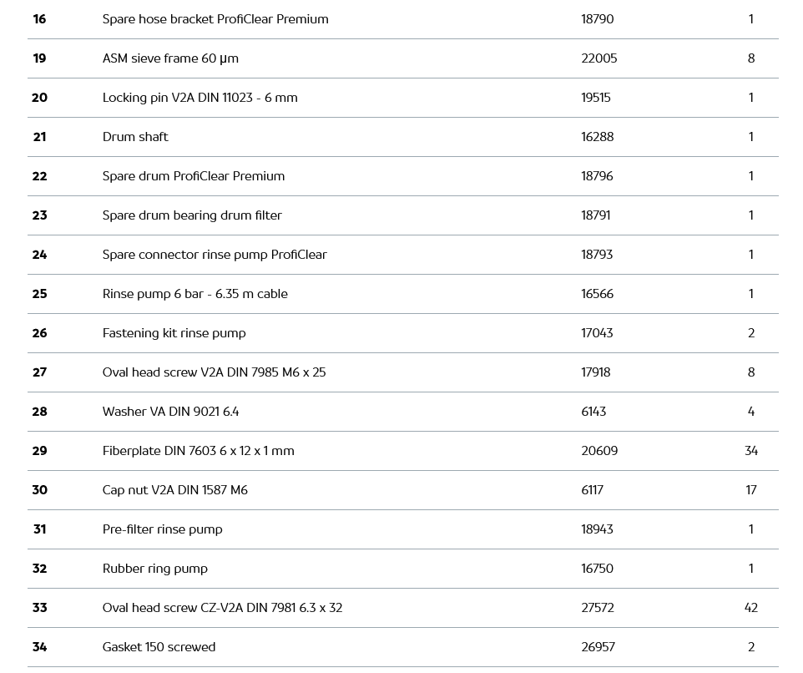Click the quantity 42 in row 33
This screenshot has width=803, height=673.
pos(750,608)
